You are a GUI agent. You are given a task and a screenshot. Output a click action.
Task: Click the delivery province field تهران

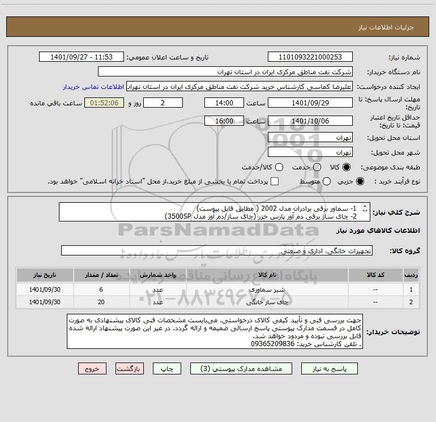(x=310, y=138)
